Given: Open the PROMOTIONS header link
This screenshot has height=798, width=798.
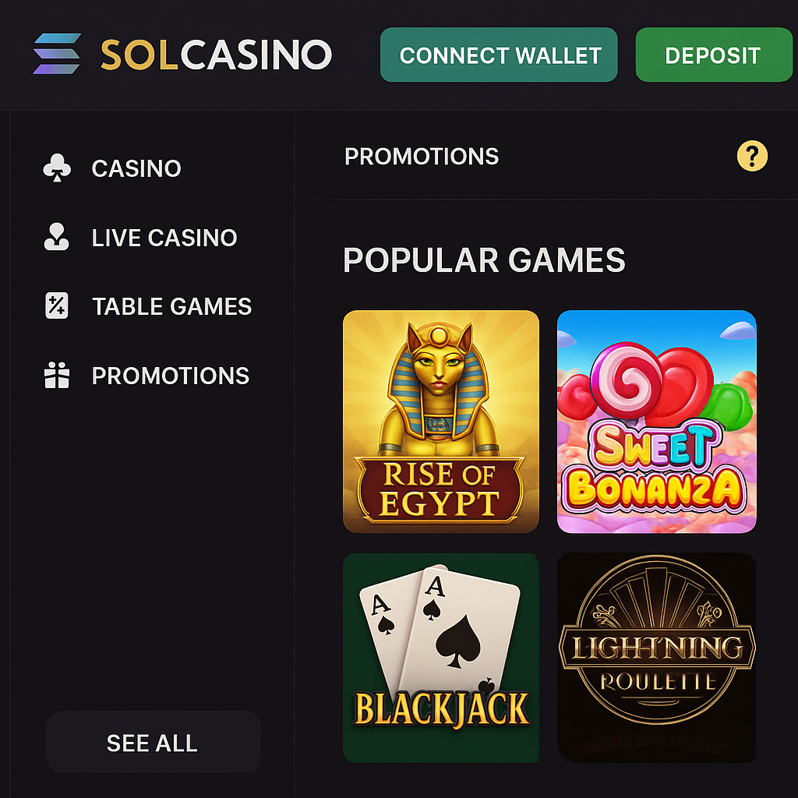Looking at the screenshot, I should click(421, 157).
